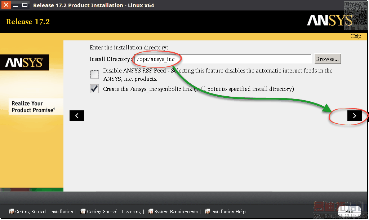369x220 pixels.
Task: Click PDF icon beside Getting Started - Installation
Action: click(11, 211)
